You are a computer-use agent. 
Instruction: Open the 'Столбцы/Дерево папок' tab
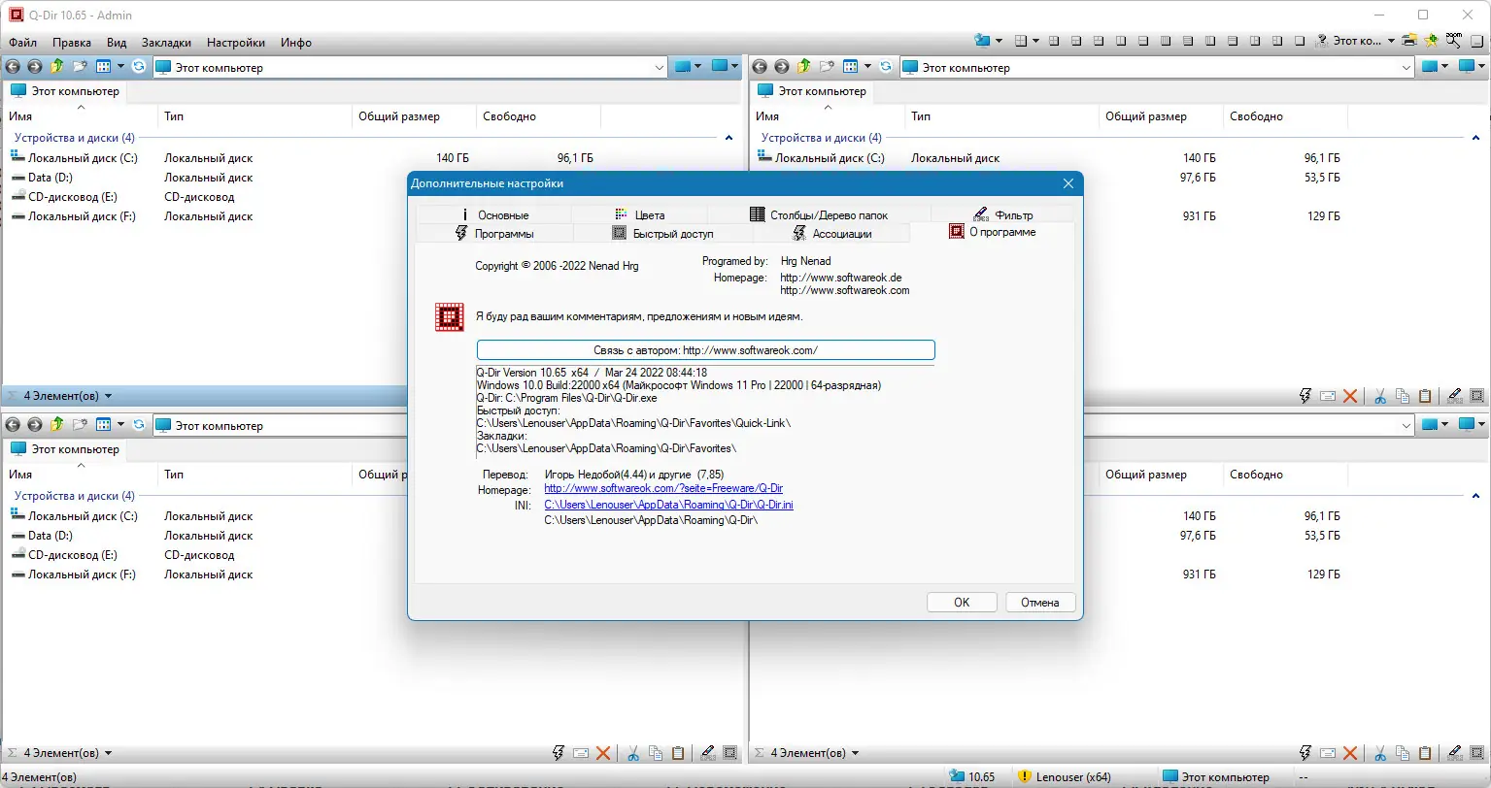click(x=819, y=214)
